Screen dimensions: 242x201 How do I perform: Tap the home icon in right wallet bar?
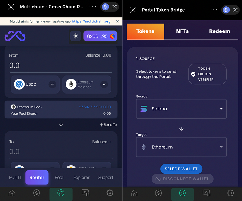click(134, 193)
